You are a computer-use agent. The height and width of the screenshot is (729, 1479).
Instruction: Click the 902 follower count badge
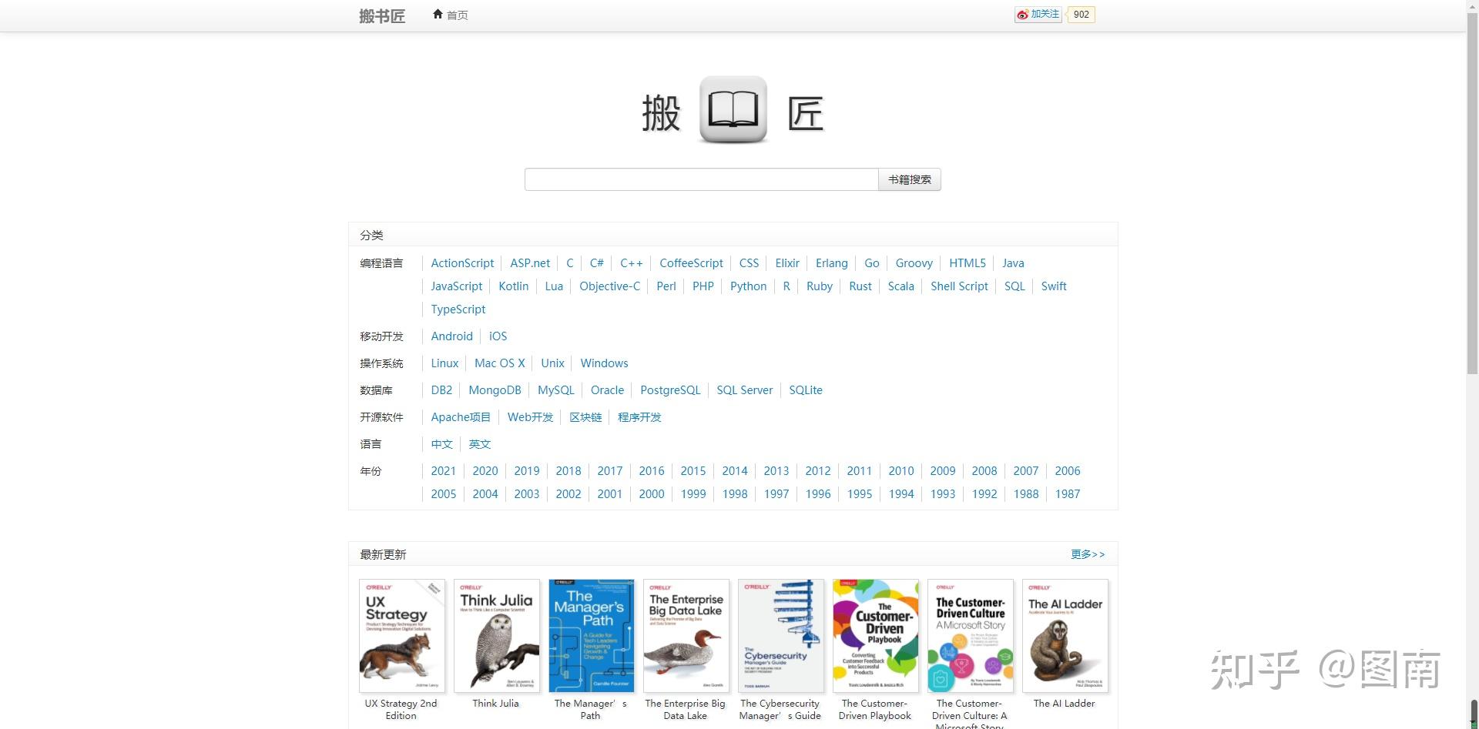[x=1081, y=14]
